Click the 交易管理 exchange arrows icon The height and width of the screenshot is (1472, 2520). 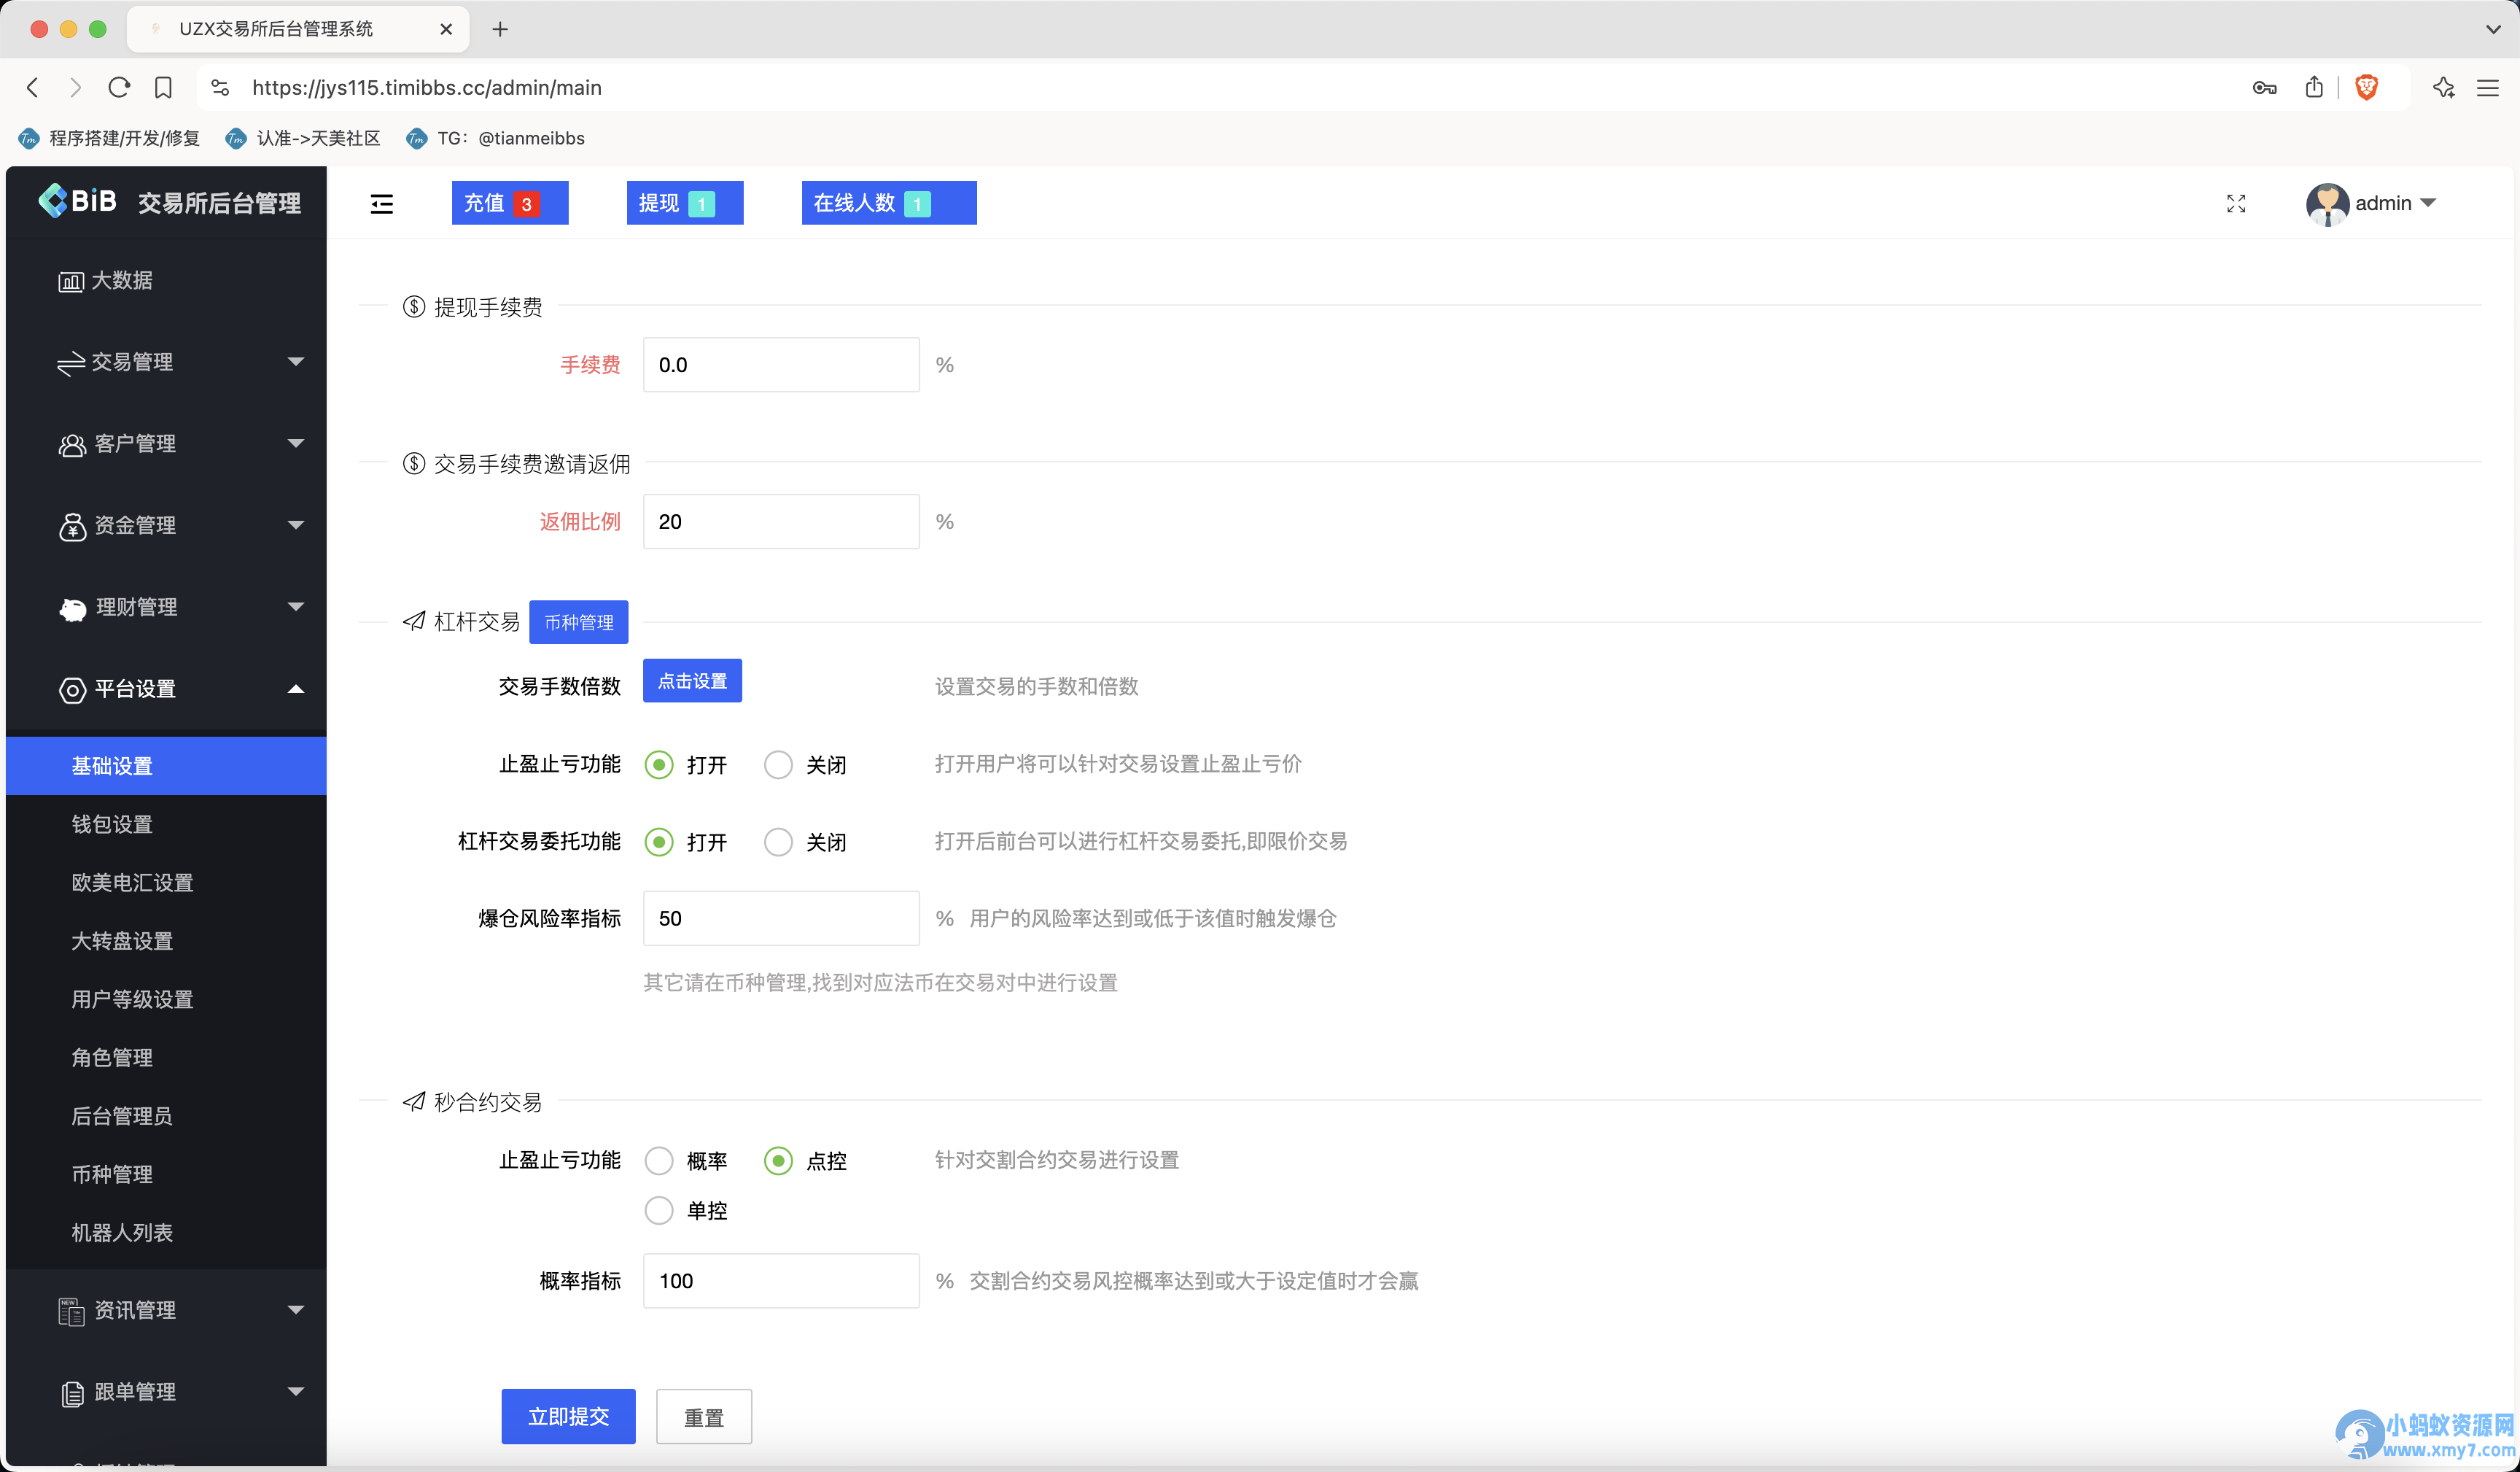[71, 363]
